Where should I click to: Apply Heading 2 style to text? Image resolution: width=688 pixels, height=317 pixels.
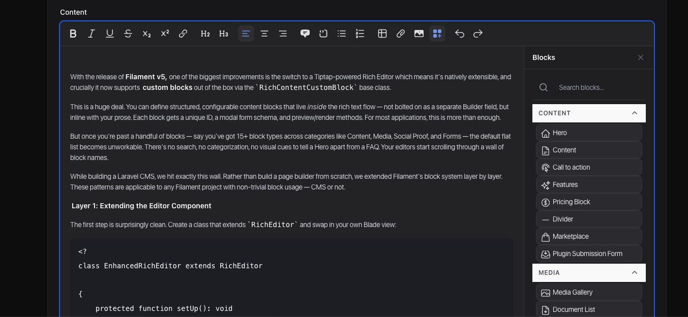click(x=205, y=34)
